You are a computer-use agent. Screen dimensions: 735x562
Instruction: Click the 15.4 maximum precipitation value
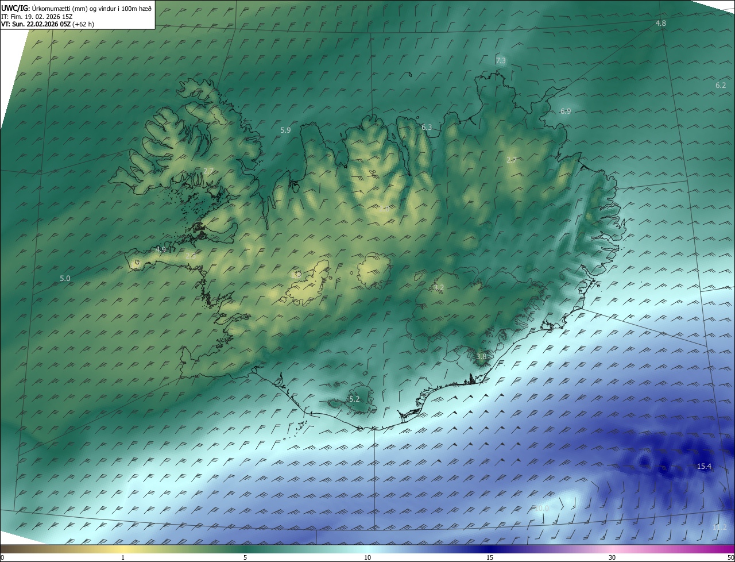(x=704, y=467)
